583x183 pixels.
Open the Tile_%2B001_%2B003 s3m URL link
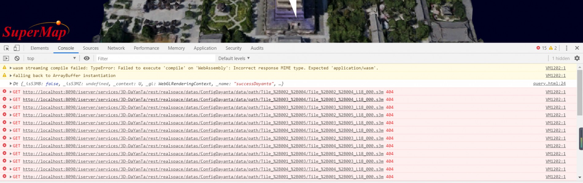coord(203,161)
